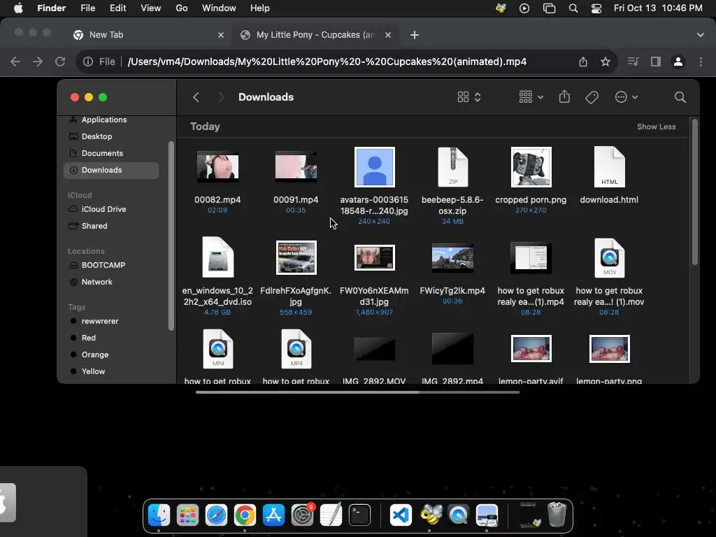
Task: Select the en_windows_10 ISO file icon
Action: pyautogui.click(x=218, y=257)
